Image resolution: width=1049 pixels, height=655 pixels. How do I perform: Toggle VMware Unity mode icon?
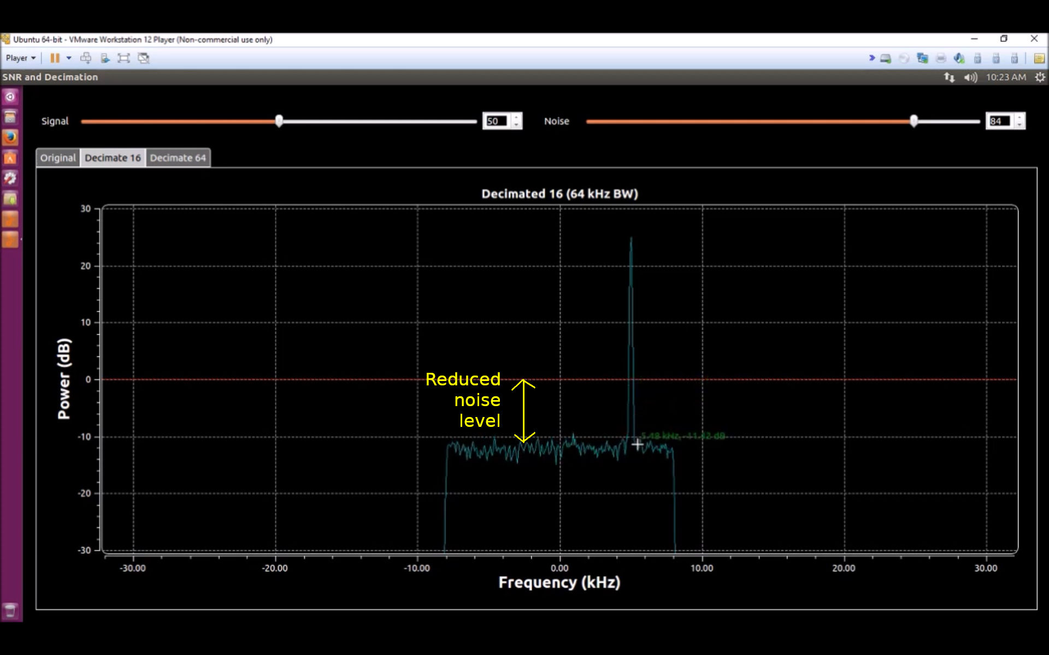[144, 58]
